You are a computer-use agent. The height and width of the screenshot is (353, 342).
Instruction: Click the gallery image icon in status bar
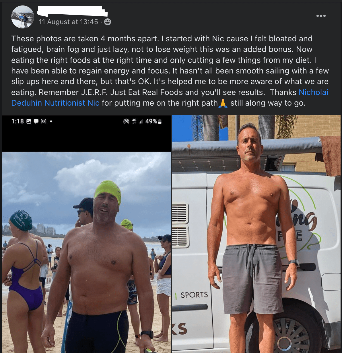(x=29, y=121)
